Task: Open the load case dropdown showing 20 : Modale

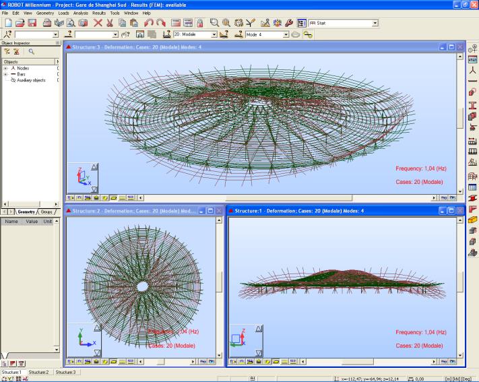Action: coord(195,34)
